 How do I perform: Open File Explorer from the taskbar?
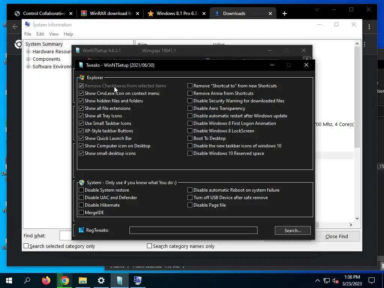83,280
